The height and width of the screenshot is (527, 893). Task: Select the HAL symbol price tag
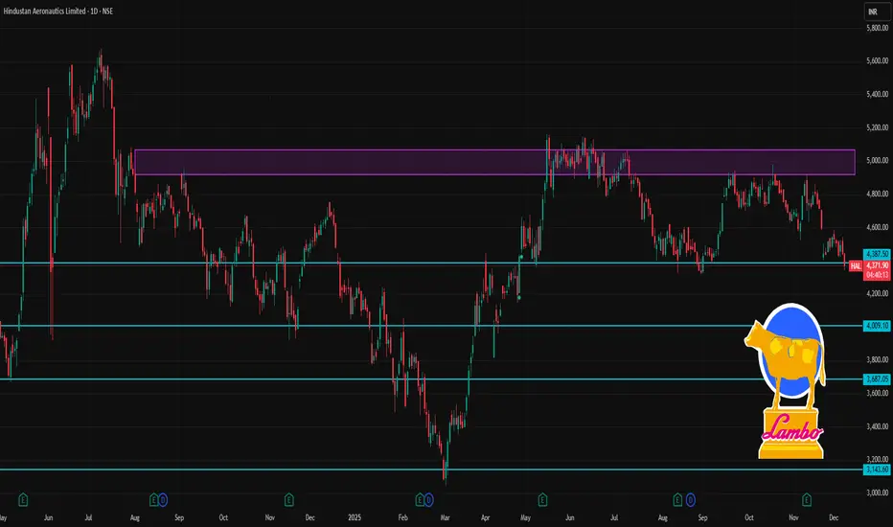point(856,266)
